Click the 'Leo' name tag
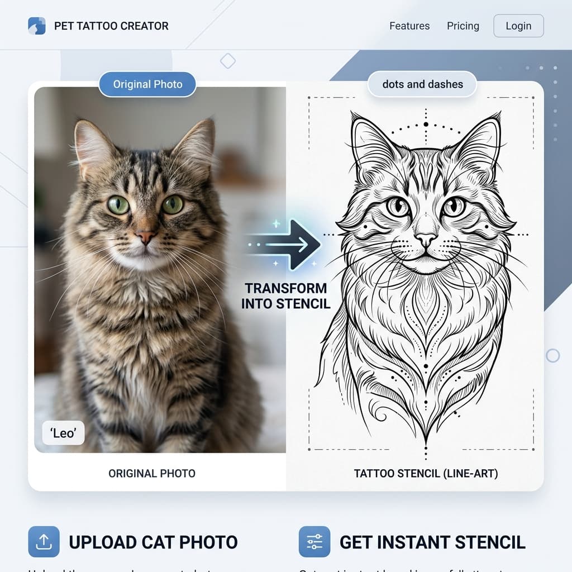The width and height of the screenshot is (572, 572). (x=64, y=433)
